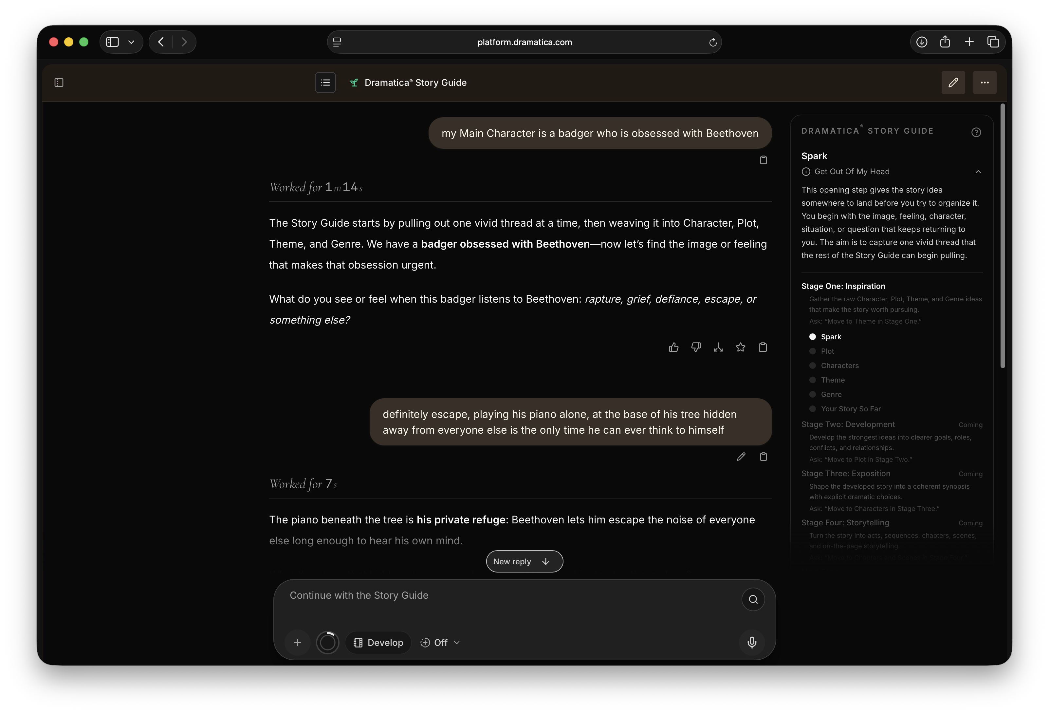The height and width of the screenshot is (714, 1049).
Task: Toggle Safari sidebar button
Action: pos(112,42)
